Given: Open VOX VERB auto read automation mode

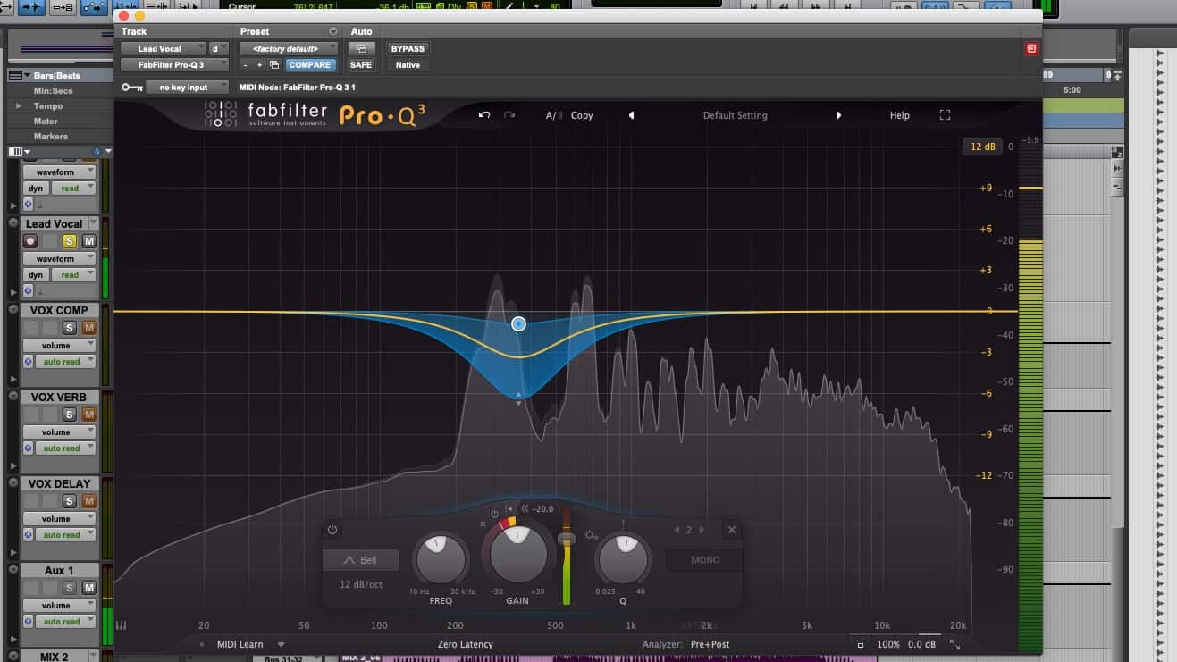Looking at the screenshot, I should tap(65, 448).
